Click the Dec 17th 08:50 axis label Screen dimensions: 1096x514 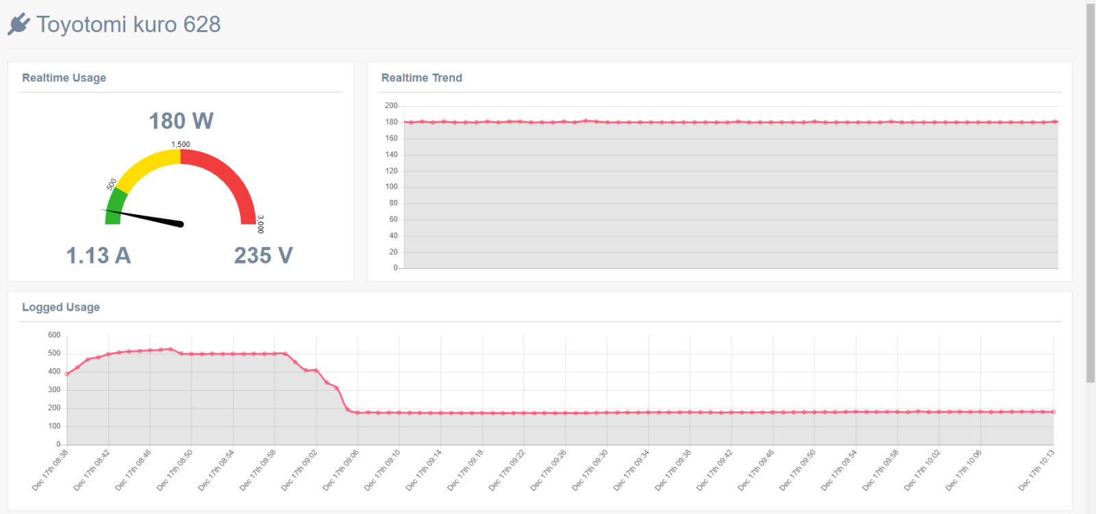point(175,470)
